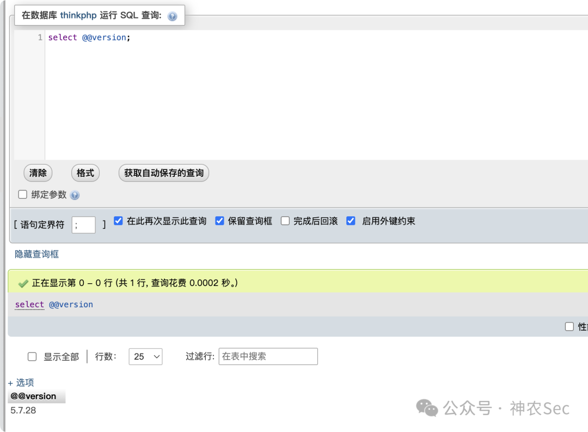This screenshot has height=432, width=588.
Task: Open the thinkphp database link
Action: click(x=78, y=16)
